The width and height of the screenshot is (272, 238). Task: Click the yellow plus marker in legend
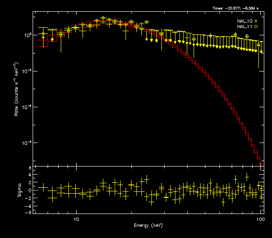(x=256, y=21)
